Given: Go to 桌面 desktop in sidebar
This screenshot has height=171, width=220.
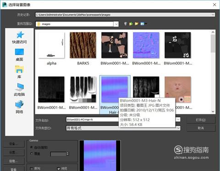Looking at the screenshot, I should pyautogui.click(x=19, y=55).
